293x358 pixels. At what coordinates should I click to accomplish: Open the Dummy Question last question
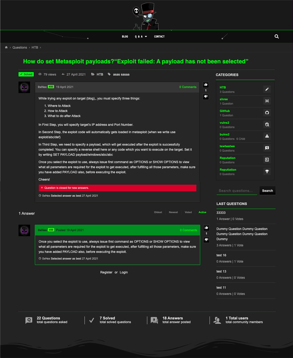[x=242, y=234]
